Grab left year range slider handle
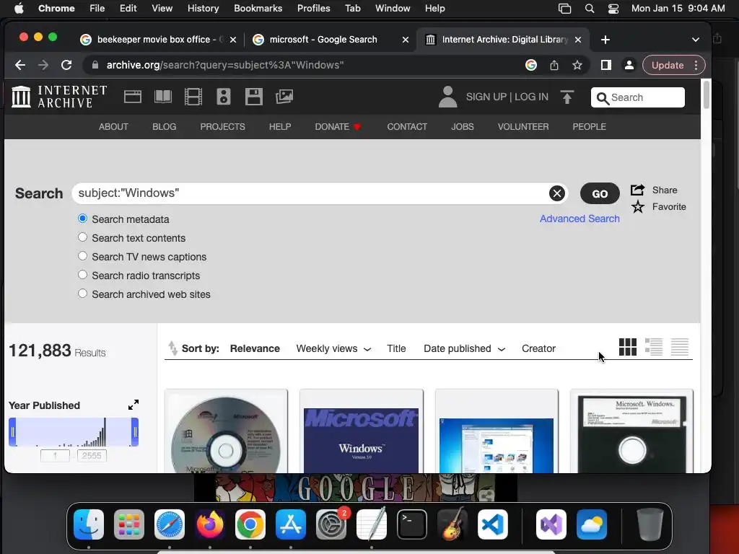 [12, 432]
